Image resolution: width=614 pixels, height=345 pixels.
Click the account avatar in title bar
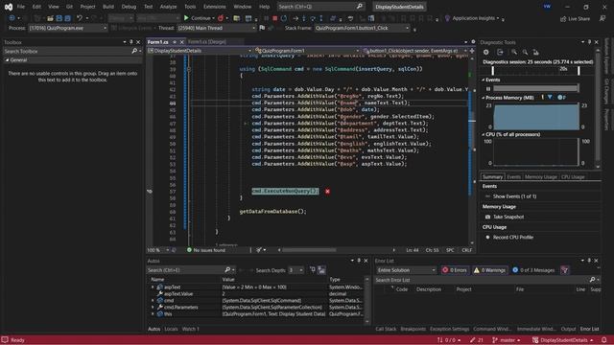point(547,7)
